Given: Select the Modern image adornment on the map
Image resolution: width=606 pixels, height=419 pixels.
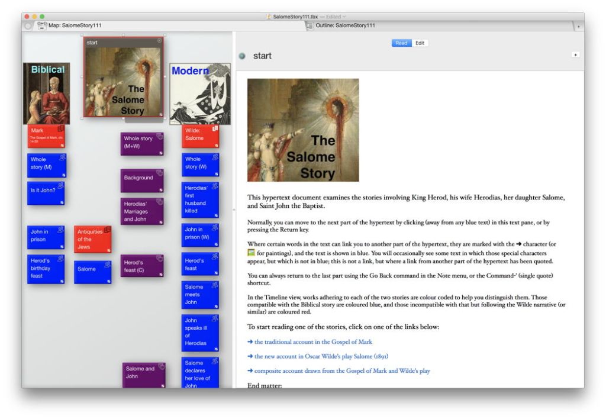Looking at the screenshot, I should click(x=200, y=94).
